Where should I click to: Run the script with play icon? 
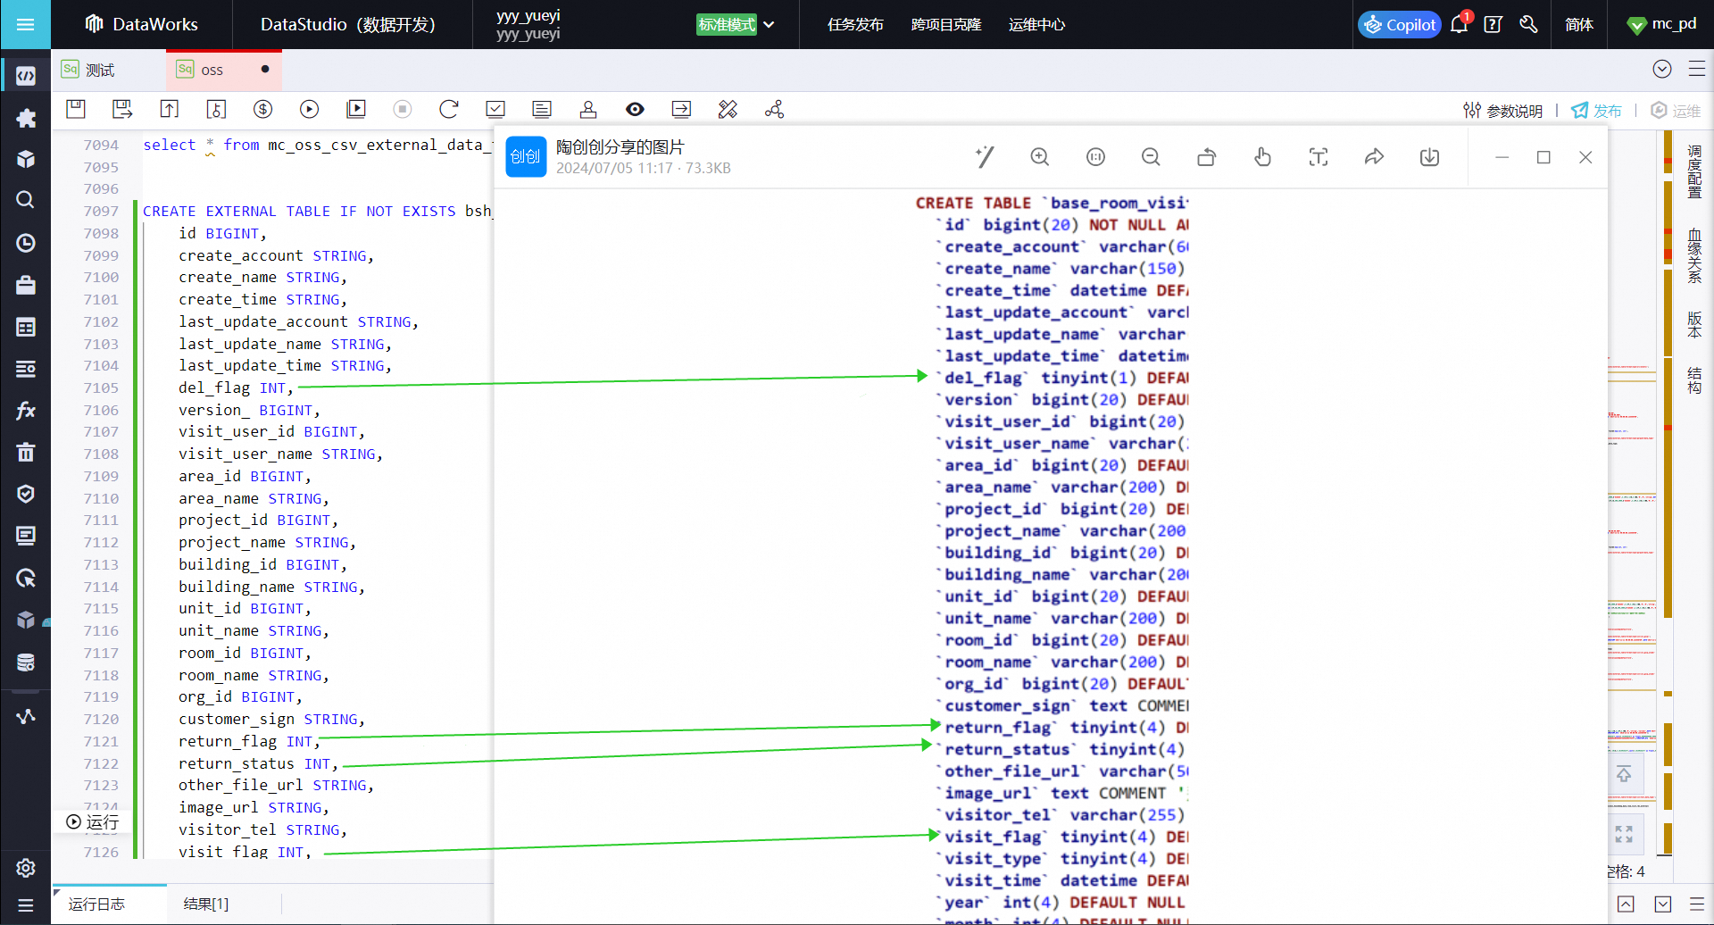point(309,109)
